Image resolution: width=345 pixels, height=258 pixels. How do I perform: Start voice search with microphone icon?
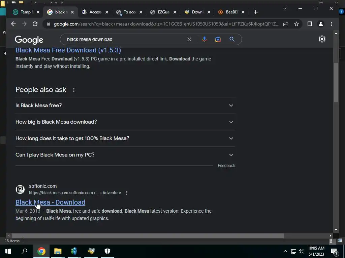[205, 39]
